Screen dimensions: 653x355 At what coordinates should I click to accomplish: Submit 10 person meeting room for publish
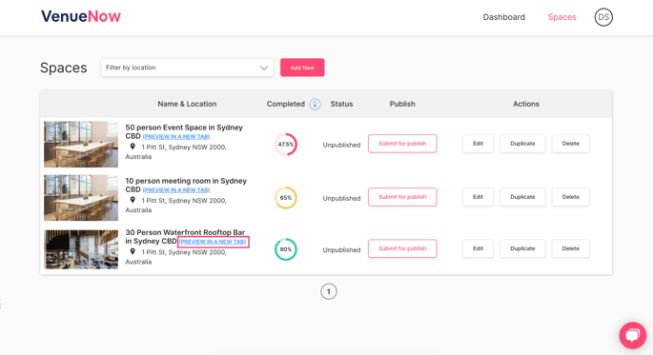402,197
